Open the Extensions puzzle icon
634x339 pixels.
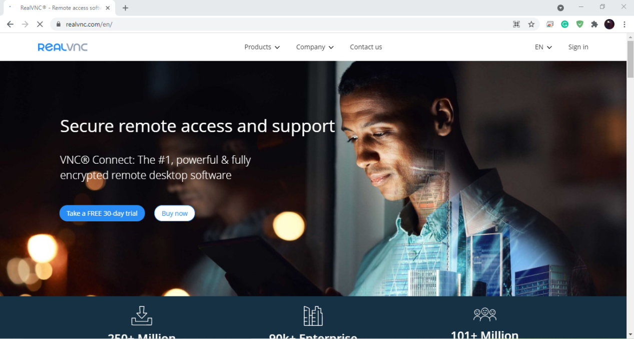tap(594, 24)
